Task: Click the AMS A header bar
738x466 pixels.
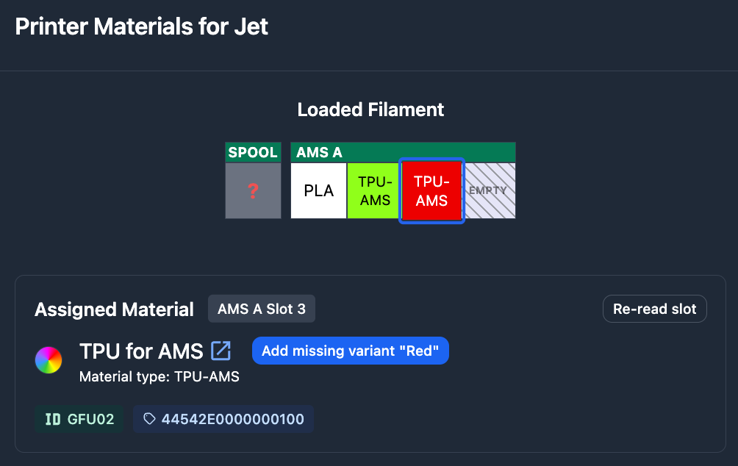Action: point(403,153)
